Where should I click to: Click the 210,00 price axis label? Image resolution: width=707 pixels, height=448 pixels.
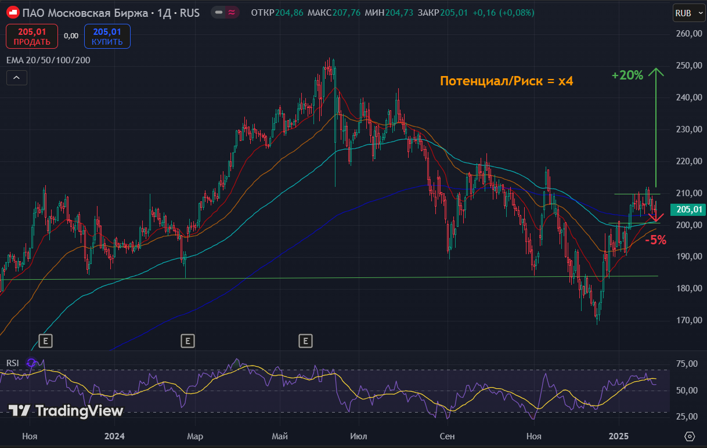click(690, 193)
